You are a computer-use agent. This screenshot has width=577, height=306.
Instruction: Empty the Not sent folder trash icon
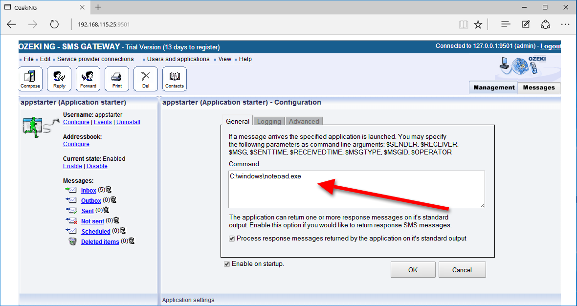point(116,220)
